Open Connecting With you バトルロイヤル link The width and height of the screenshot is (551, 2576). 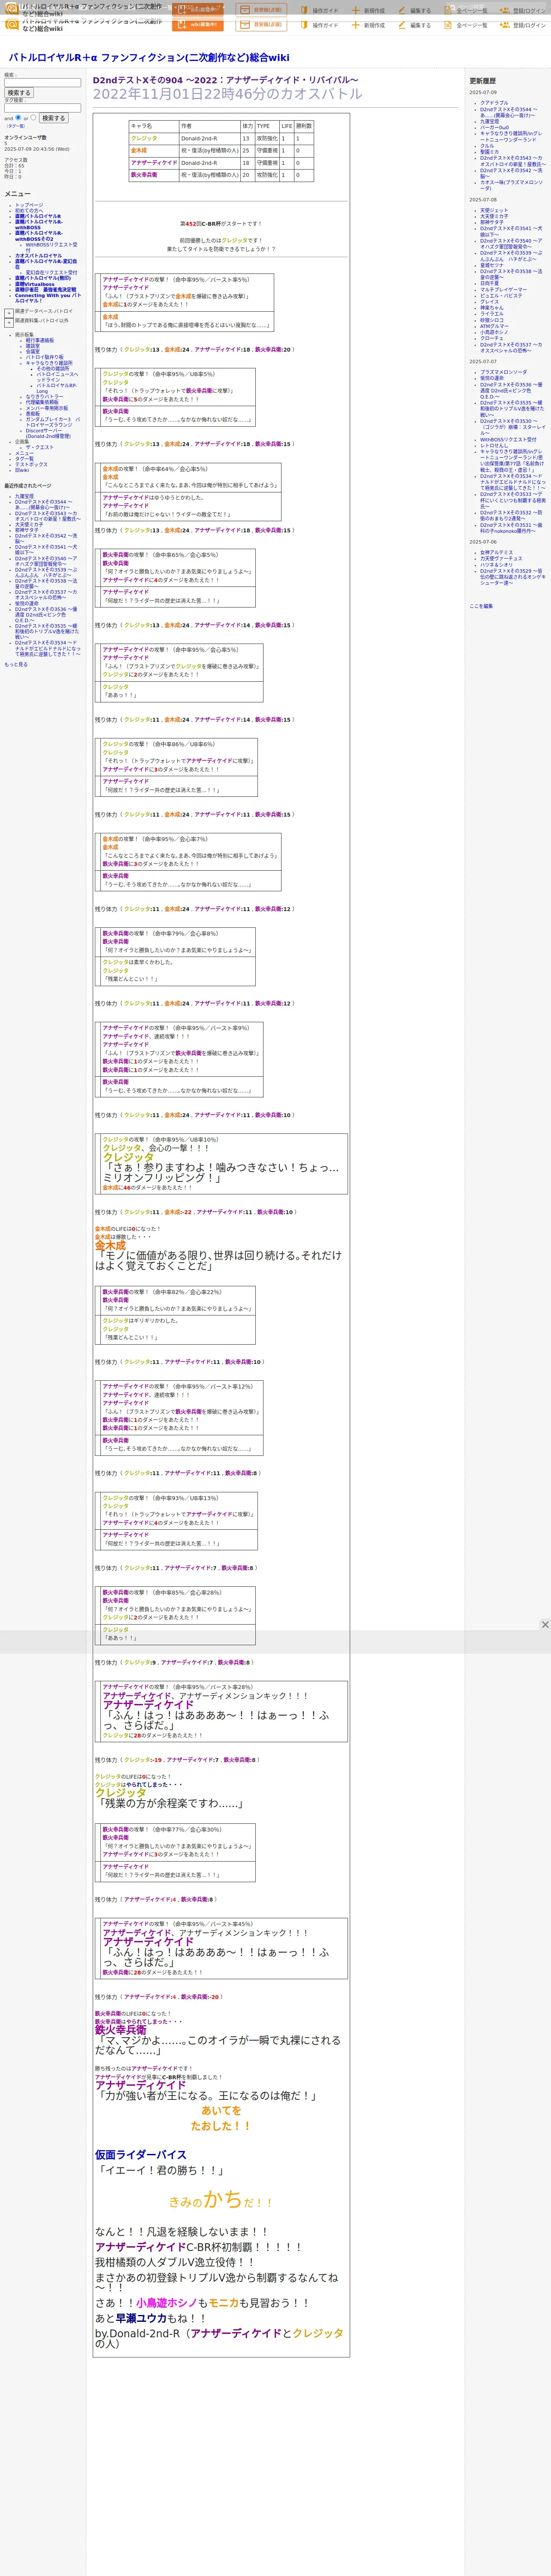tap(48, 298)
